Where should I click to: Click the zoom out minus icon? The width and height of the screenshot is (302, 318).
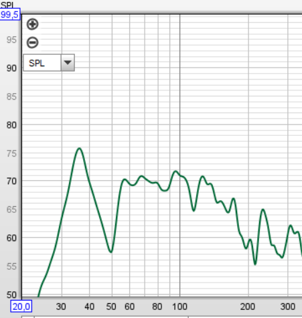tap(33, 42)
